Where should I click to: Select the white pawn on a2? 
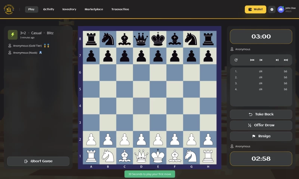91,139
